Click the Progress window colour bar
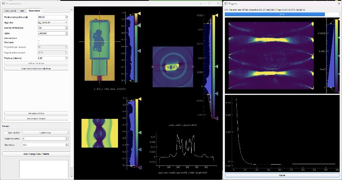Screen dimensions: 342x180 tap(337, 56)
